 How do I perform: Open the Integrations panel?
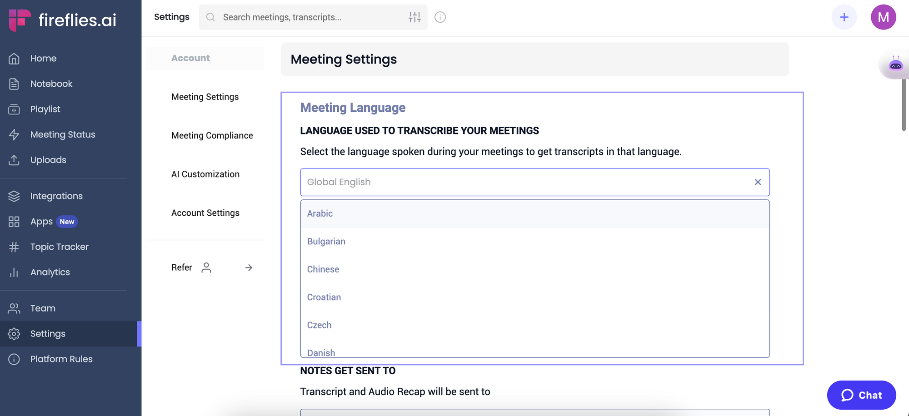(x=56, y=196)
